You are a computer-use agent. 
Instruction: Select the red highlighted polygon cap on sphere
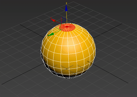67,27
